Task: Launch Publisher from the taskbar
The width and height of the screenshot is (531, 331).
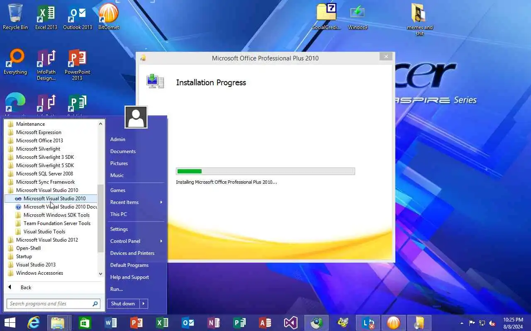Action: pos(239,323)
